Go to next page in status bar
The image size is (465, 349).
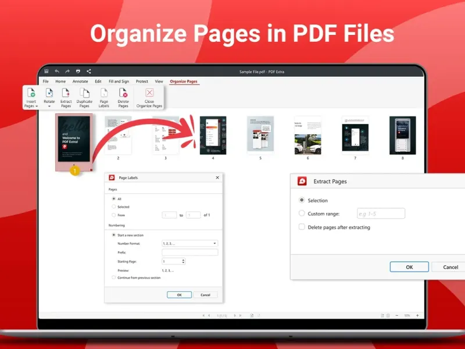(235, 315)
